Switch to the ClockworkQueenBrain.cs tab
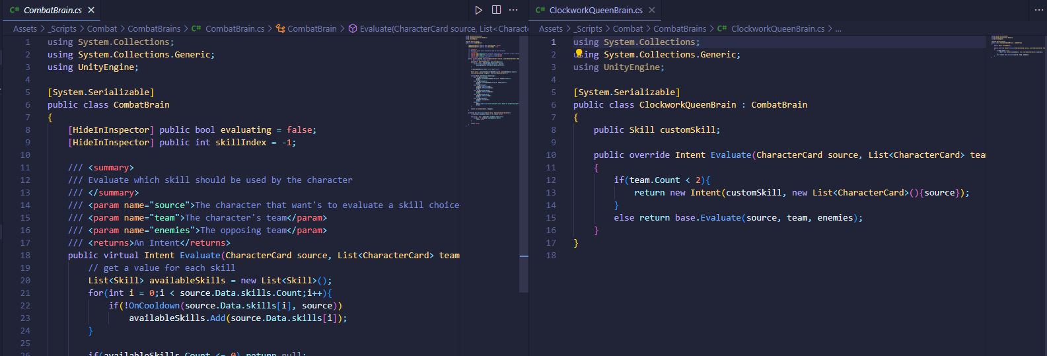The width and height of the screenshot is (1047, 356). pyautogui.click(x=595, y=10)
